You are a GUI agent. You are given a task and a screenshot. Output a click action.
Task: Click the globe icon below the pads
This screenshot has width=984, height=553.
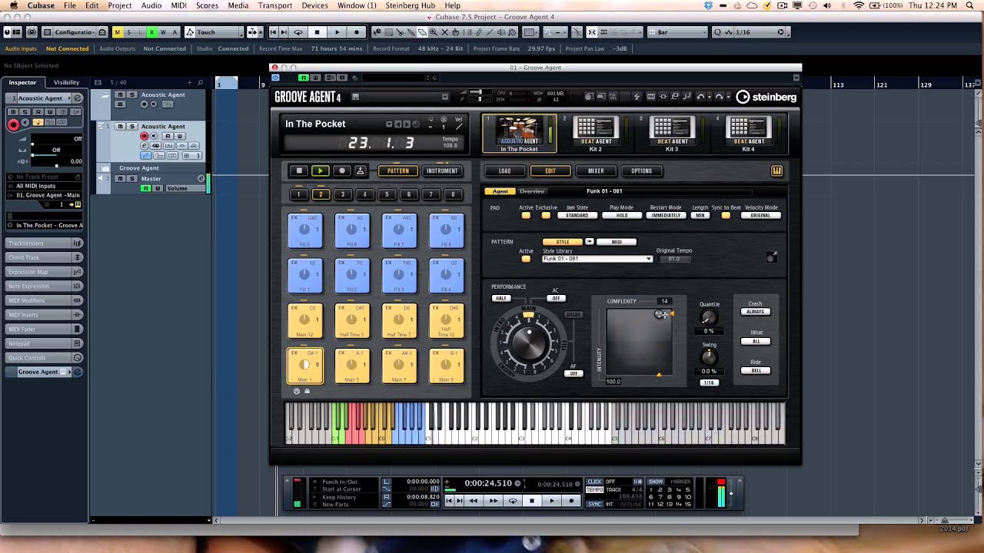pyautogui.click(x=297, y=391)
